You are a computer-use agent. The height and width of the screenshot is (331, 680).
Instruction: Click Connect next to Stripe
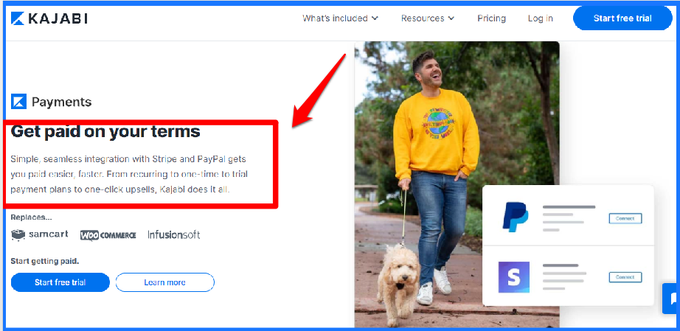tap(625, 277)
